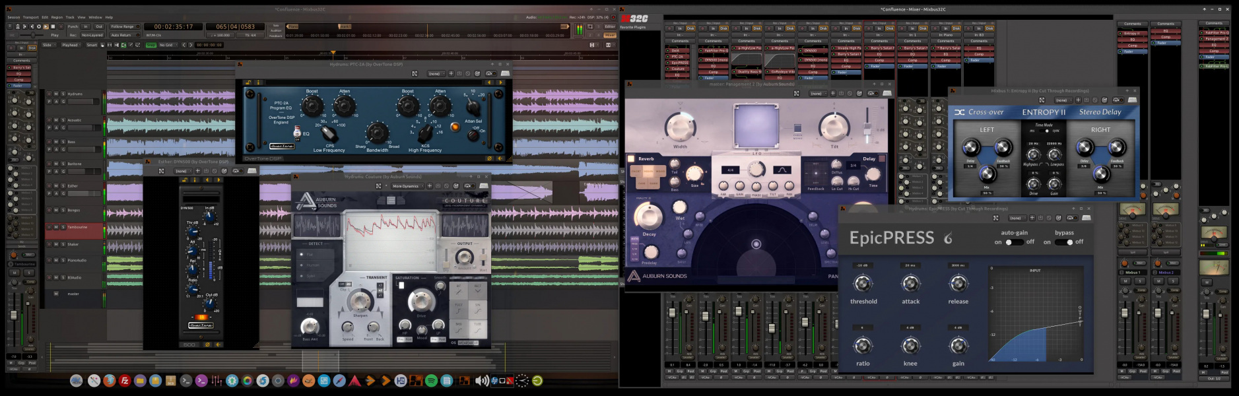Open keyboard icon in EpicPRESS plugin toolbar
The height and width of the screenshot is (396, 1239).
[x=1087, y=218]
